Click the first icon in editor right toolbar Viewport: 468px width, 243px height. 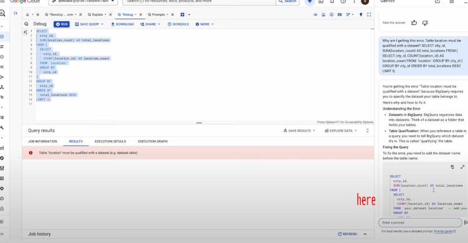click(315, 14)
